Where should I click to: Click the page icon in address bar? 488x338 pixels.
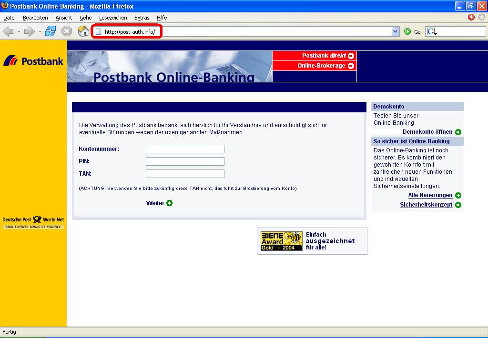pos(98,31)
